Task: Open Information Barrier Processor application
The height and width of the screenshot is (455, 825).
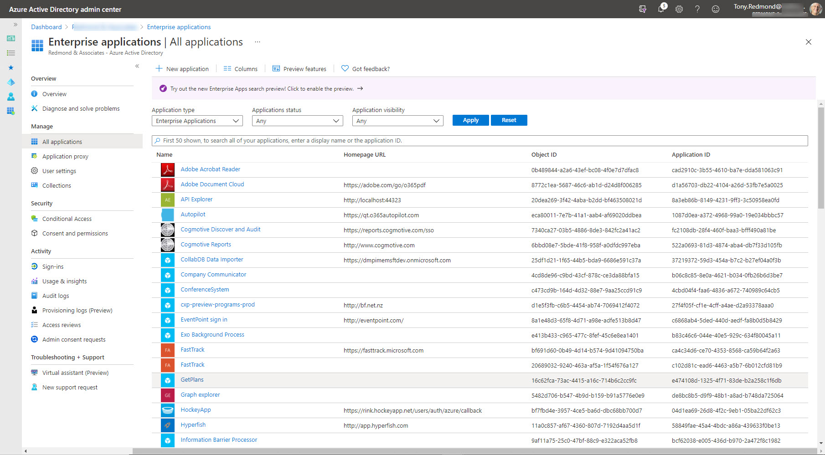Action: [219, 440]
